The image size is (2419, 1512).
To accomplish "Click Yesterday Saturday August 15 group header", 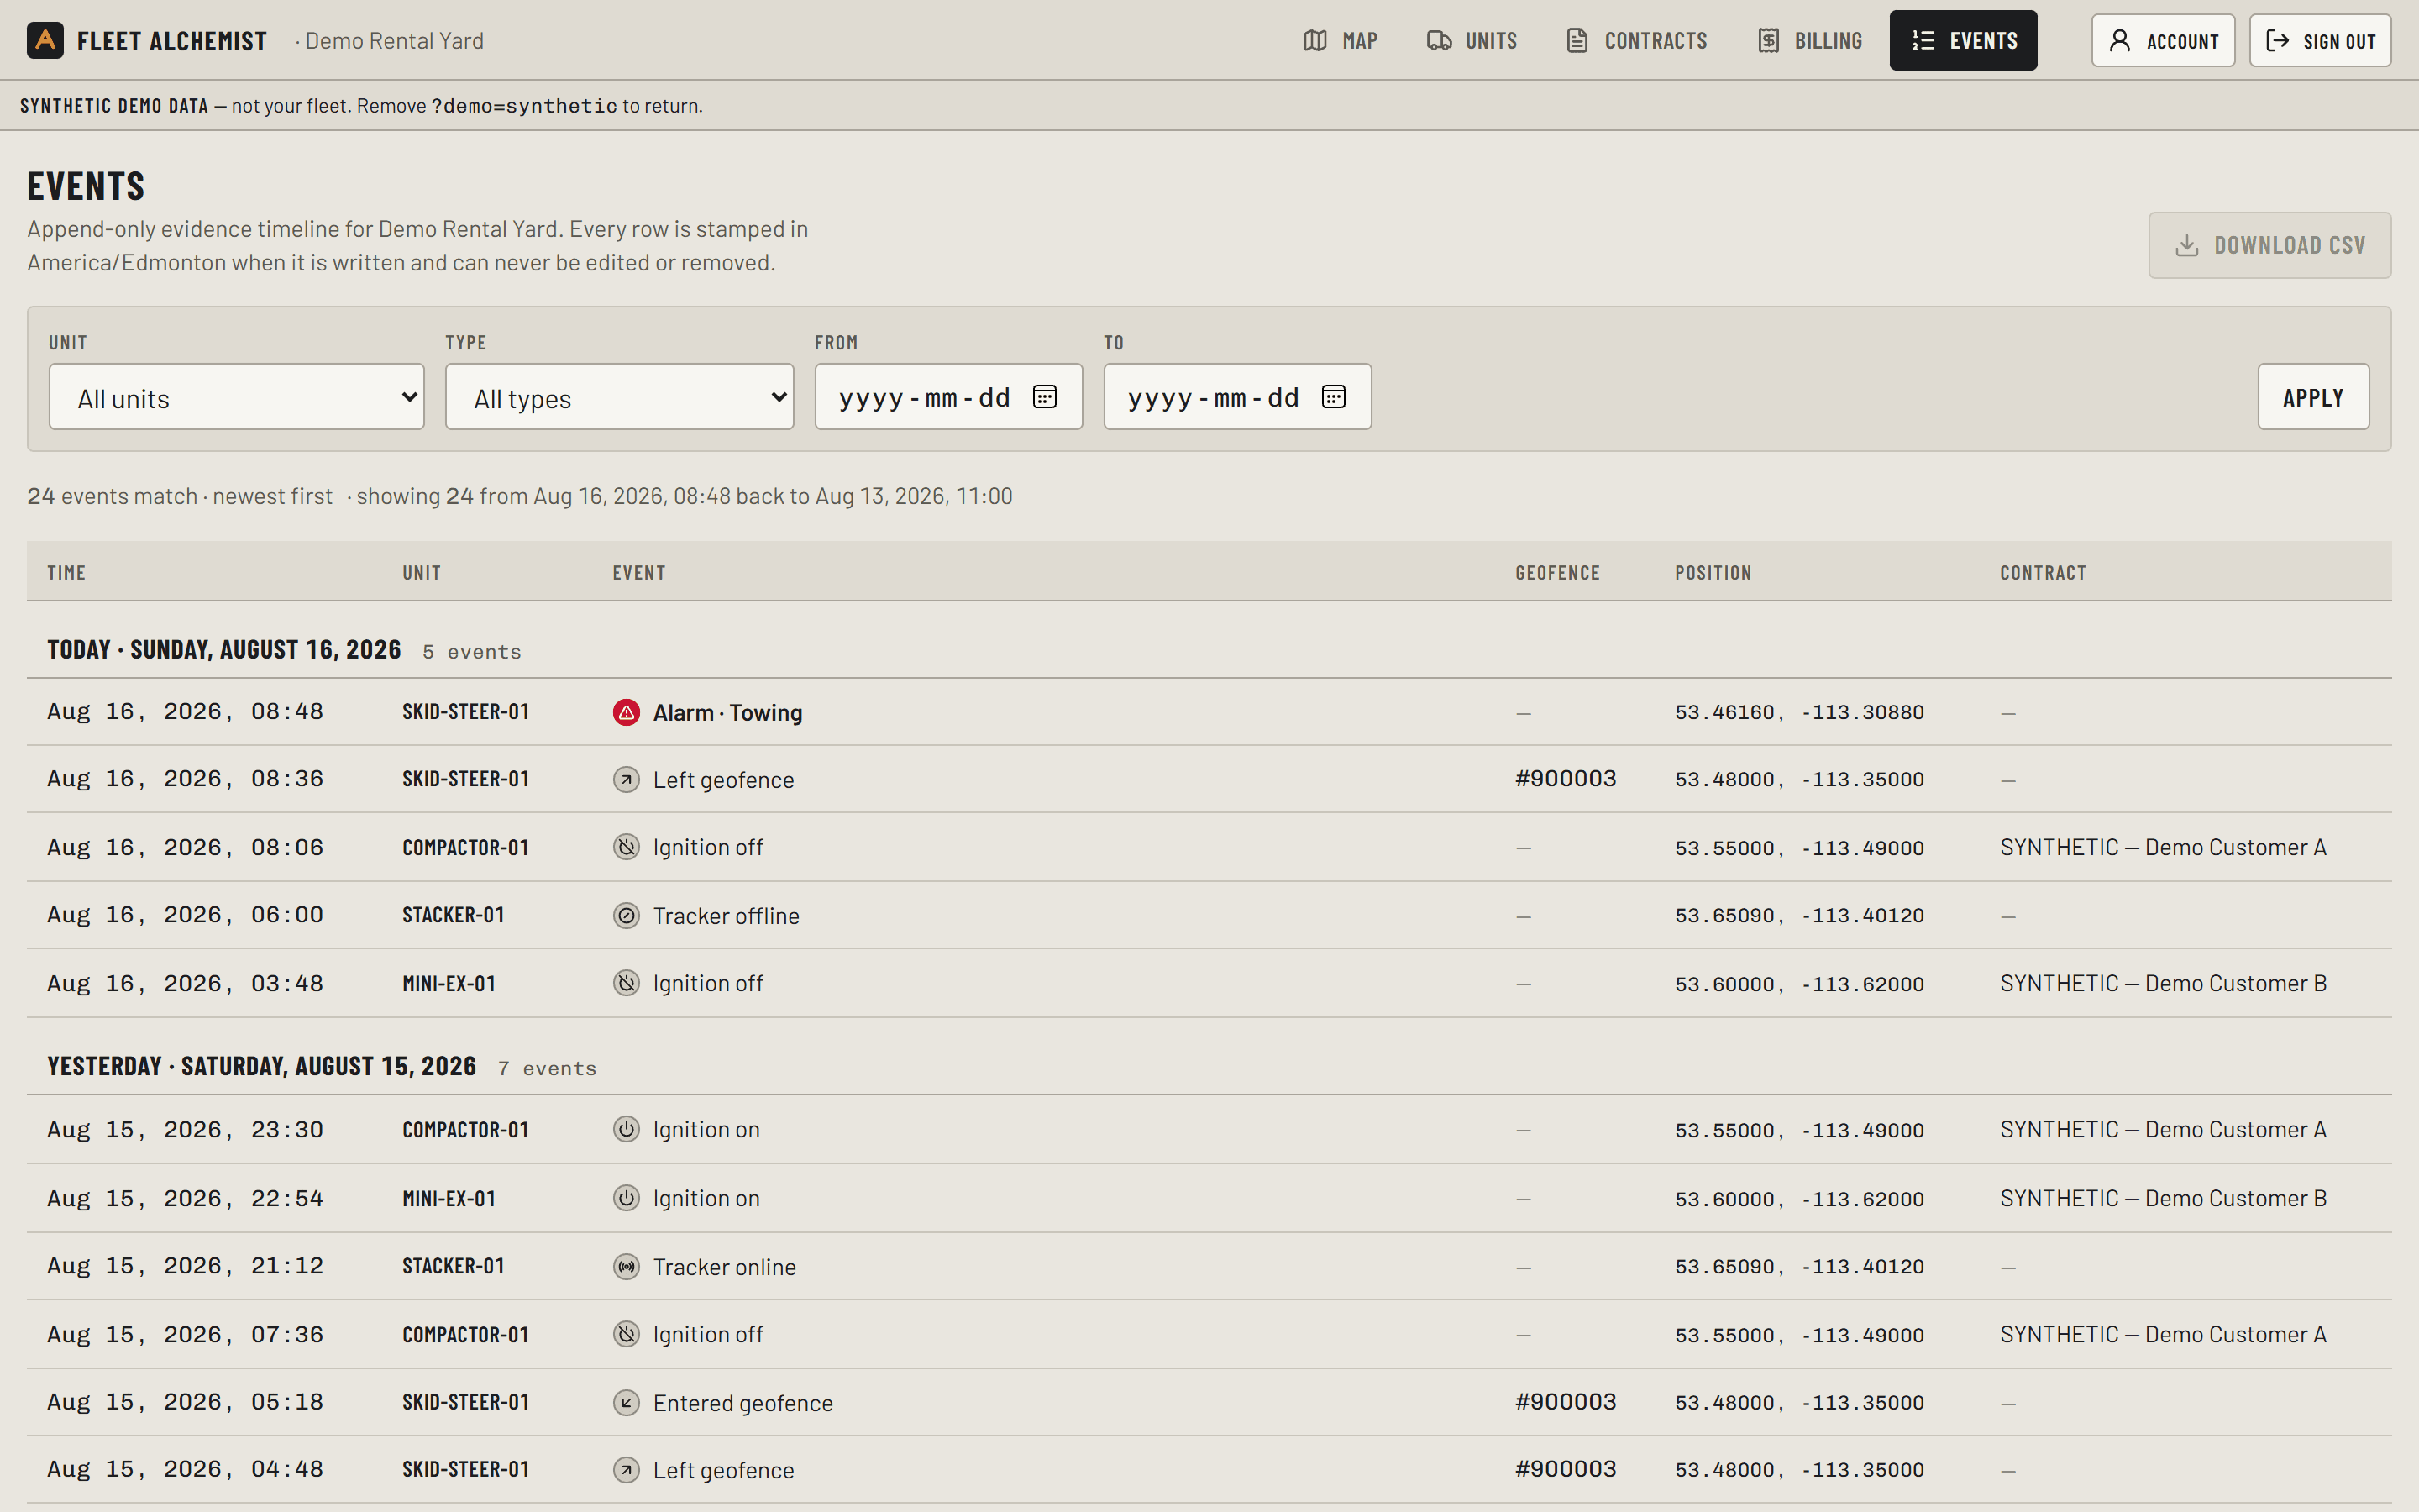I will tap(262, 1066).
